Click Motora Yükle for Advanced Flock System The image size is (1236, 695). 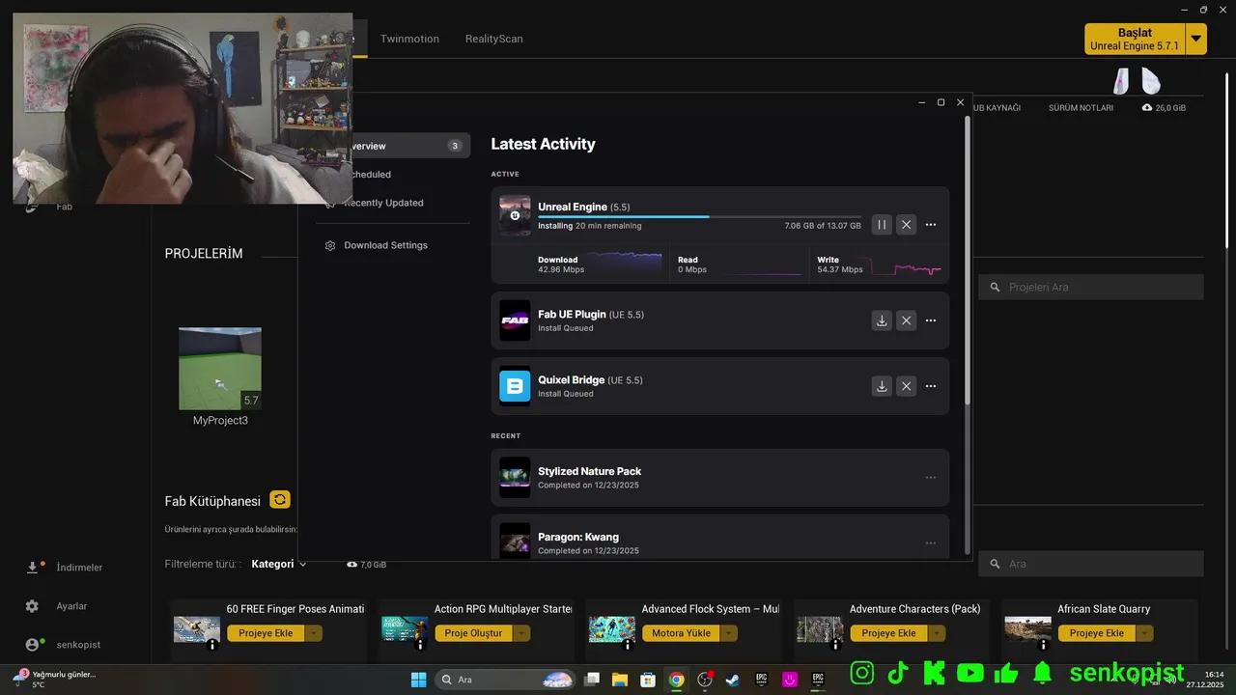tap(681, 633)
